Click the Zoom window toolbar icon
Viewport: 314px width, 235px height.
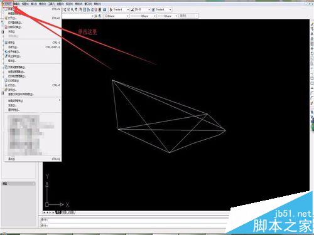pos(72,9)
